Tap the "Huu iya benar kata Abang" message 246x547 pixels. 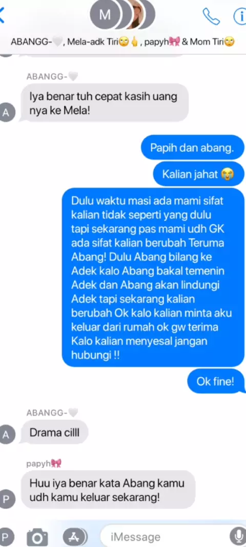(108, 490)
